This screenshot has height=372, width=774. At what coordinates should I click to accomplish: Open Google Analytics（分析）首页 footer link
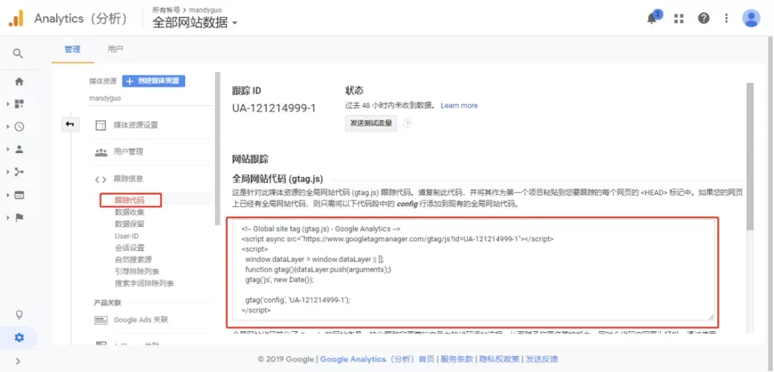378,359
